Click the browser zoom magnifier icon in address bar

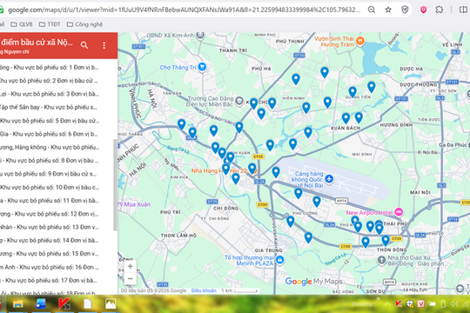click(372, 10)
